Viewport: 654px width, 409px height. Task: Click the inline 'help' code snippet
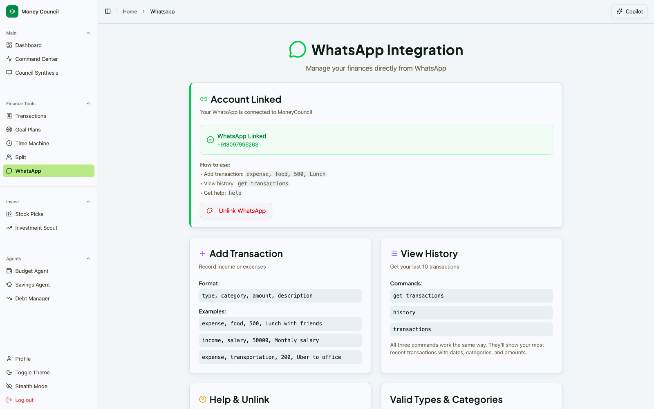coord(235,193)
